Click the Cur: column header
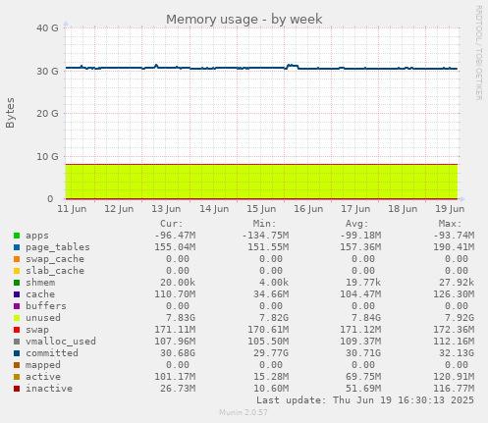This screenshot has width=488, height=423. pos(172,224)
